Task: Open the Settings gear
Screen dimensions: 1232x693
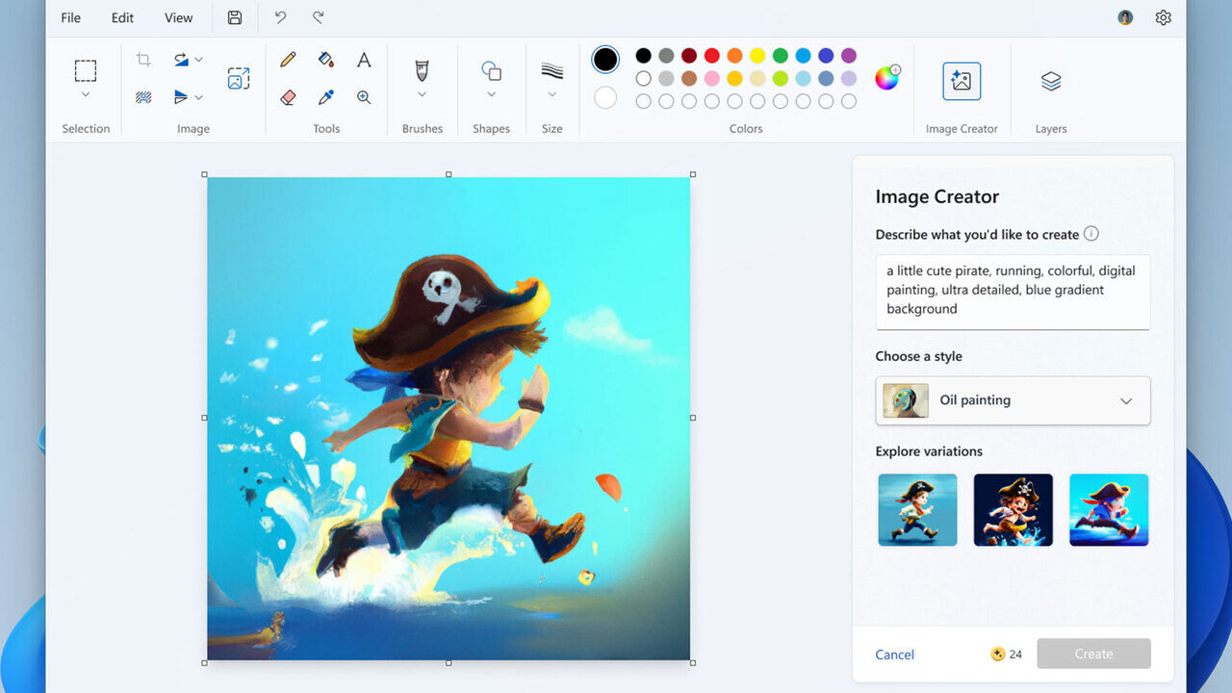Action: pyautogui.click(x=1164, y=17)
